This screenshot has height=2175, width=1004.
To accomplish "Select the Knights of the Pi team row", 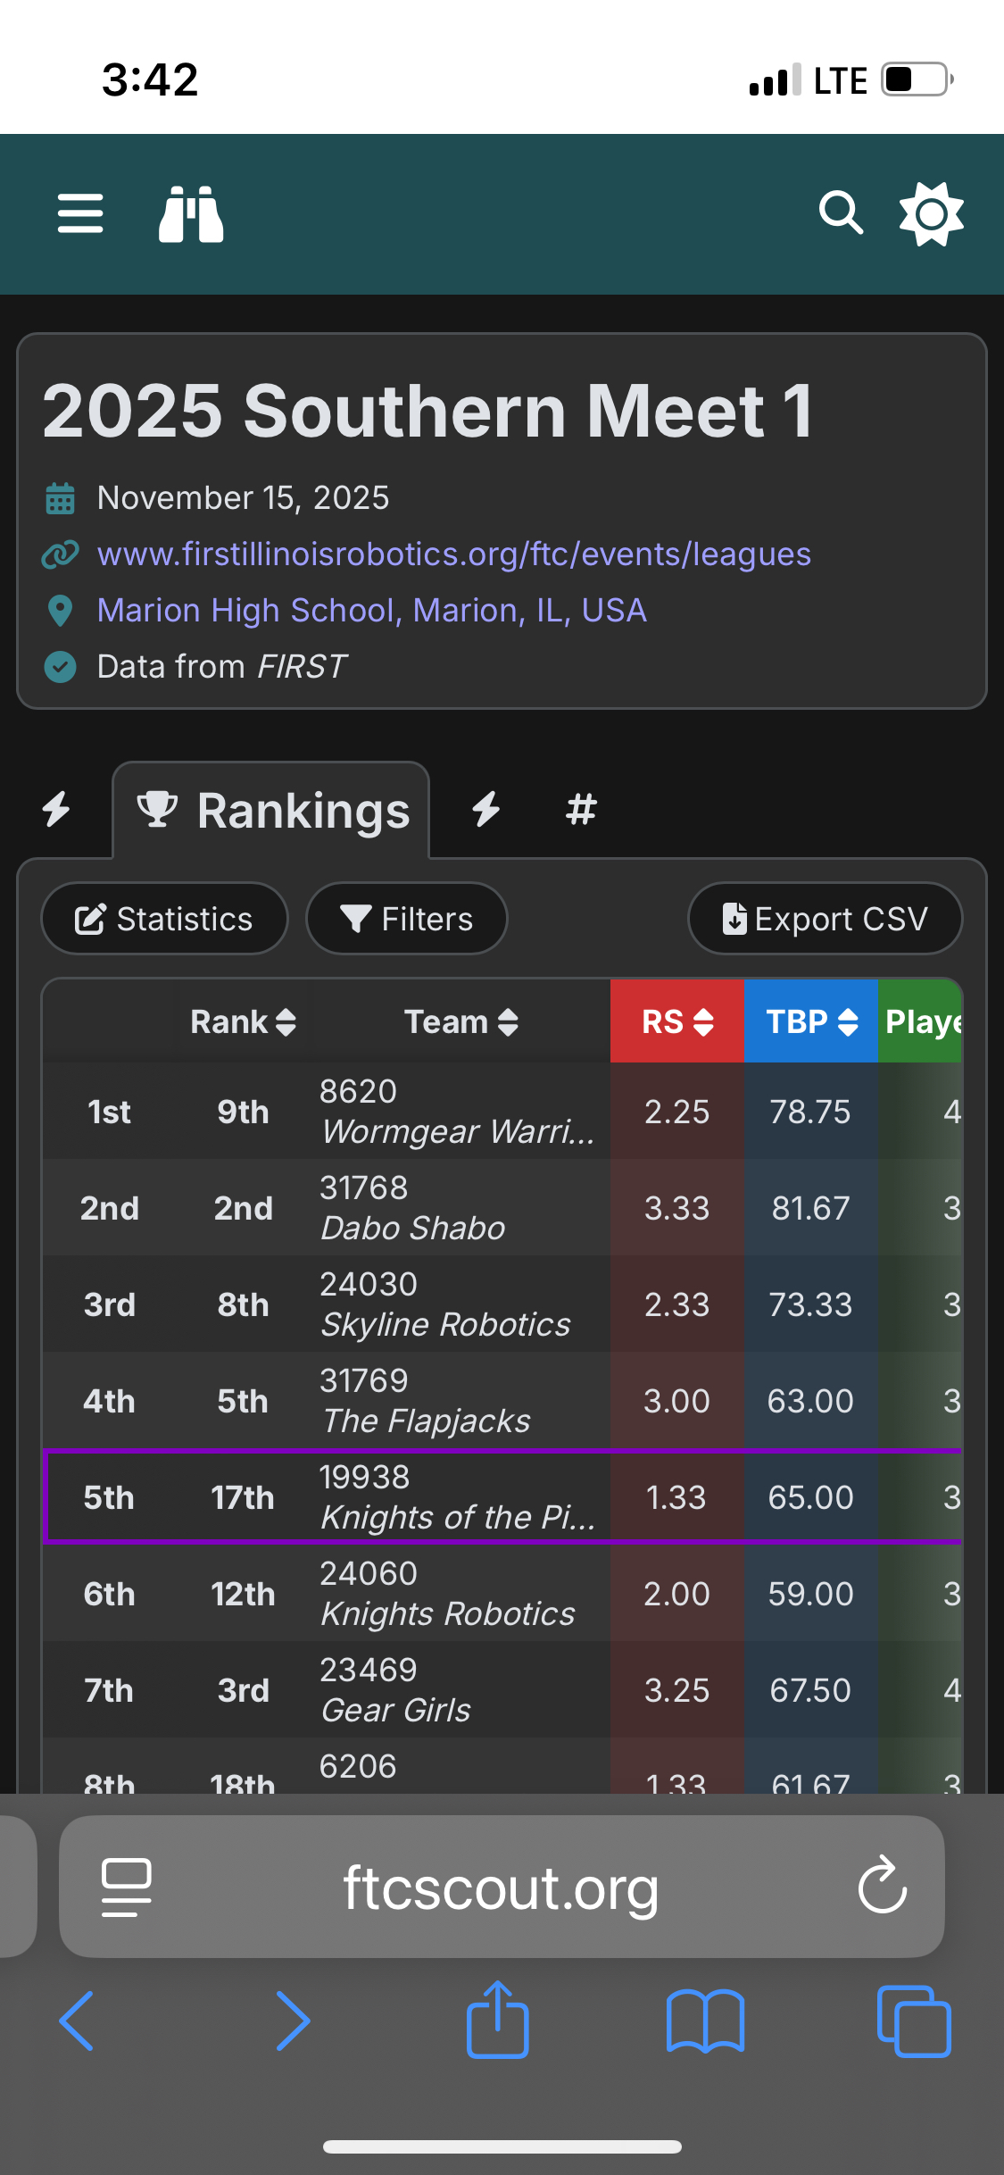I will coord(503,1497).
